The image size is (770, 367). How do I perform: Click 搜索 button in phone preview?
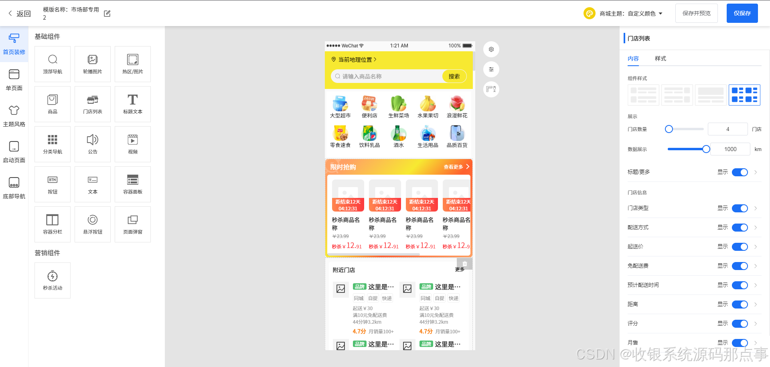(x=454, y=77)
